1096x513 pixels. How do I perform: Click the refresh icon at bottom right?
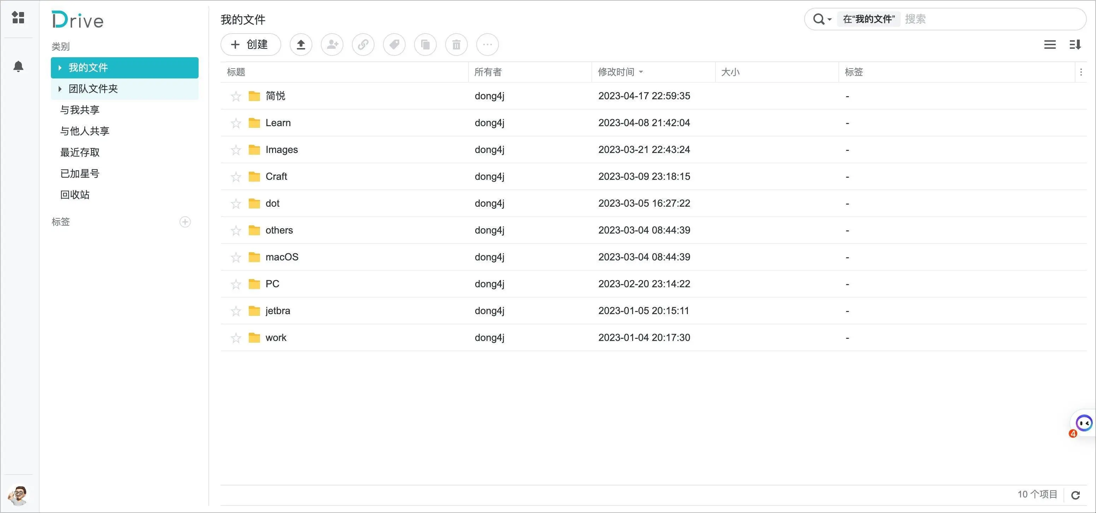click(x=1075, y=495)
